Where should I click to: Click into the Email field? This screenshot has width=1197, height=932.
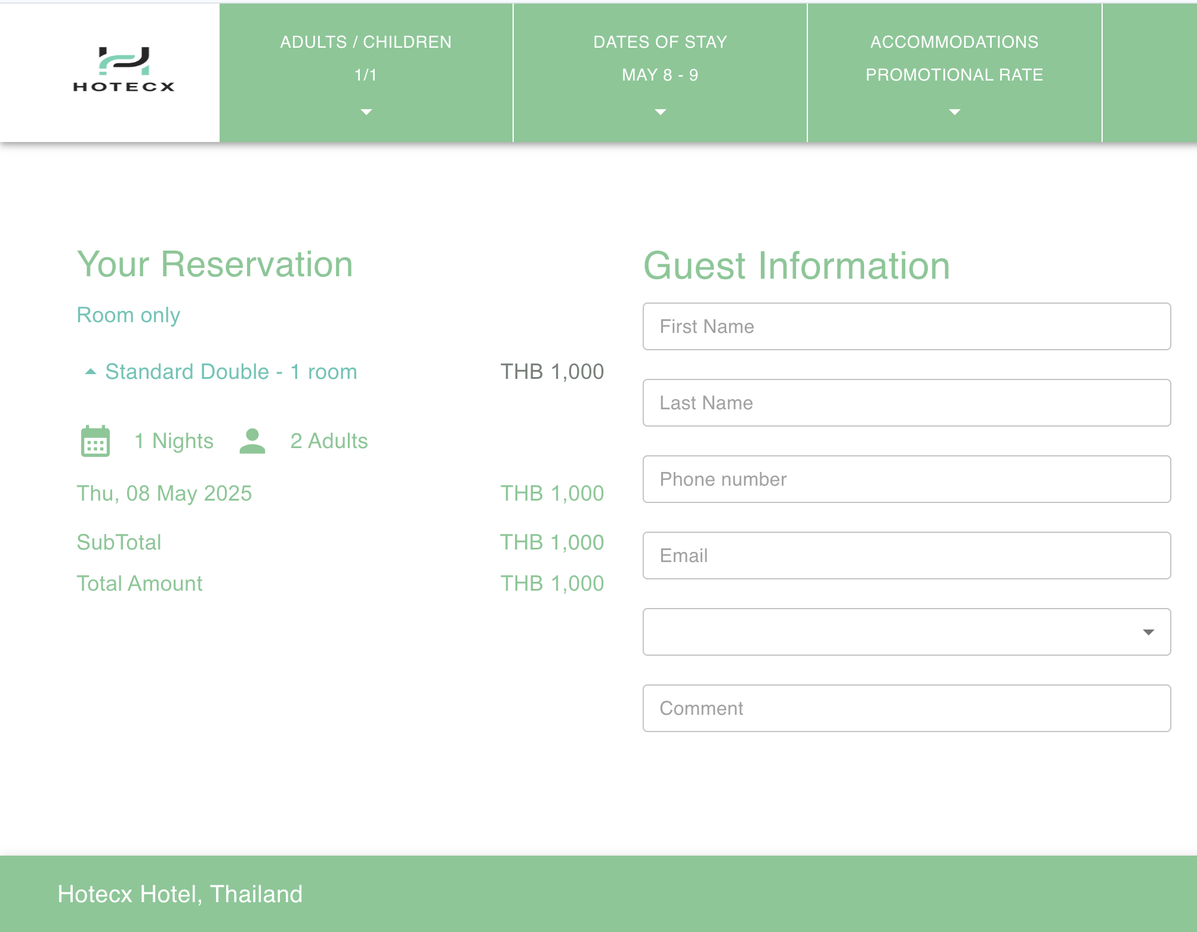tap(906, 556)
